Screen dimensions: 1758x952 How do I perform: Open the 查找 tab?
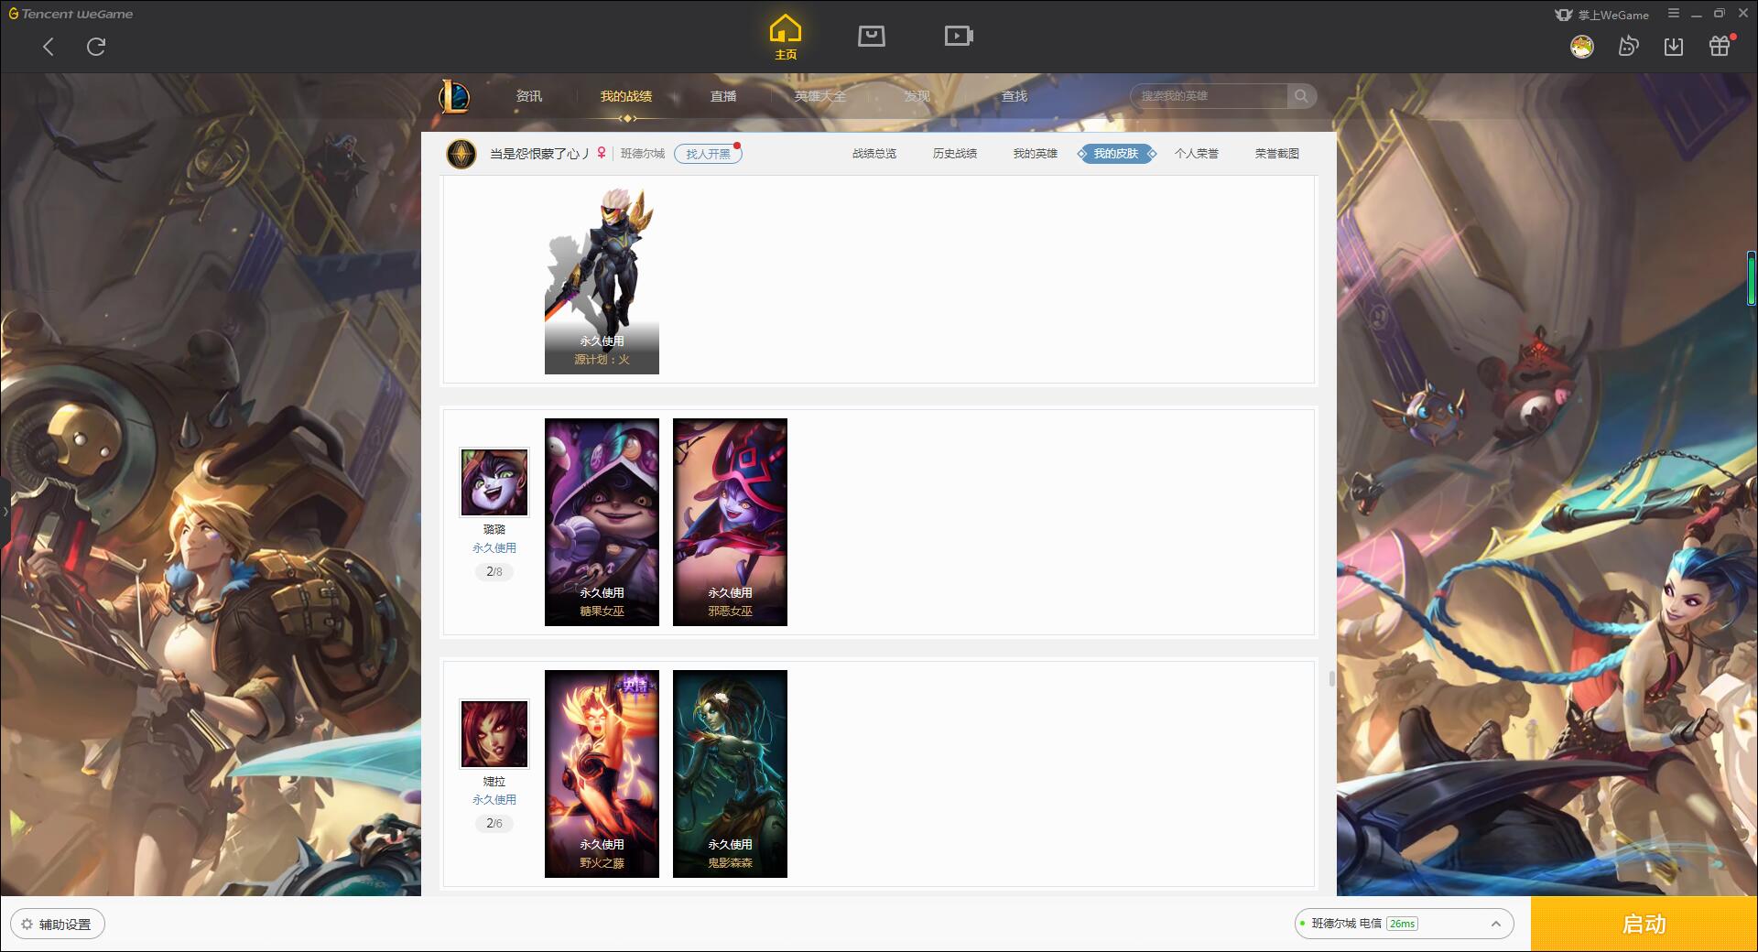(1015, 96)
